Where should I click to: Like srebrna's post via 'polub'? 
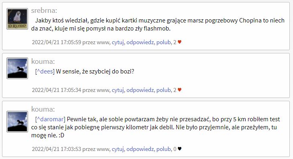[163, 43]
